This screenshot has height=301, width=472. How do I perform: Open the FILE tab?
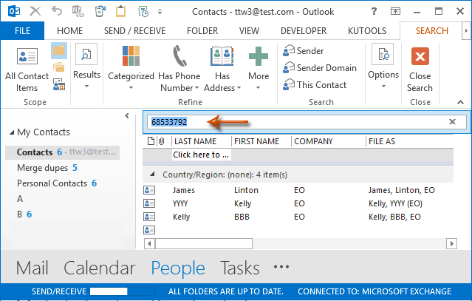[22, 31]
